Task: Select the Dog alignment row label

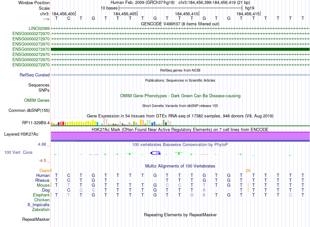Action: (x=46, y=190)
